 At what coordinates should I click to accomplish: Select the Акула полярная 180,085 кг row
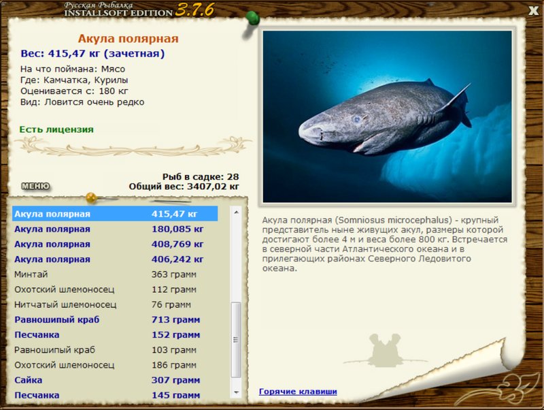[x=115, y=229]
